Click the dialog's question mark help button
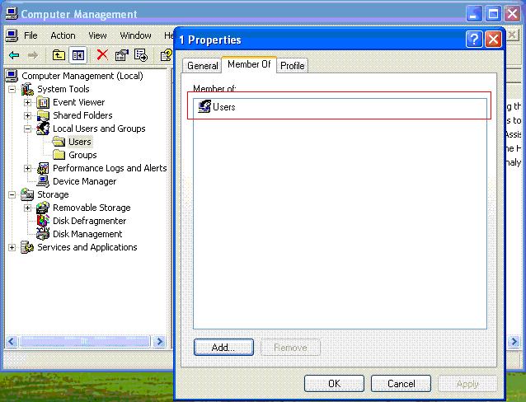The image size is (526, 402). [x=474, y=40]
